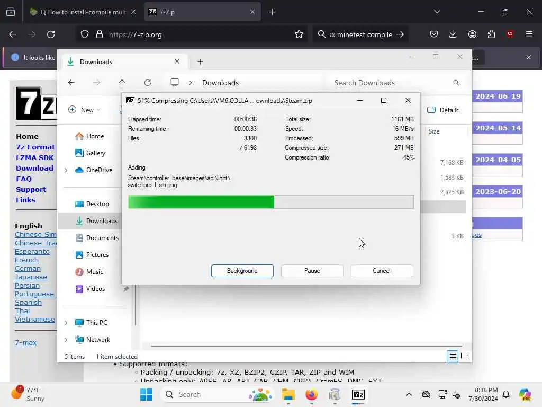
Task: Open Desktop folder in sidebar
Action: click(92, 204)
